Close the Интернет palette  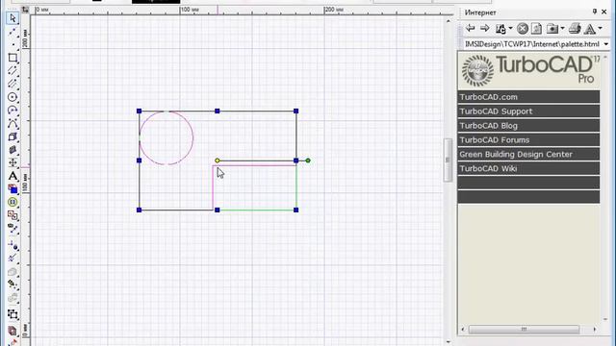point(604,12)
